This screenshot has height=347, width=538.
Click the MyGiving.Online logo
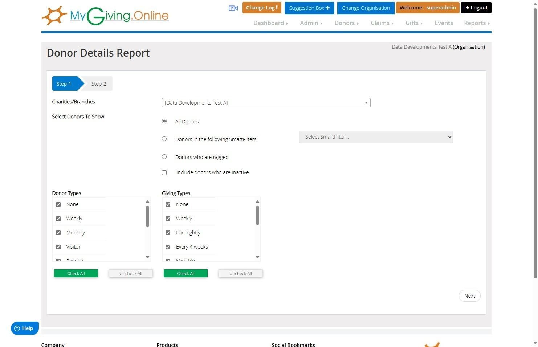(x=105, y=16)
